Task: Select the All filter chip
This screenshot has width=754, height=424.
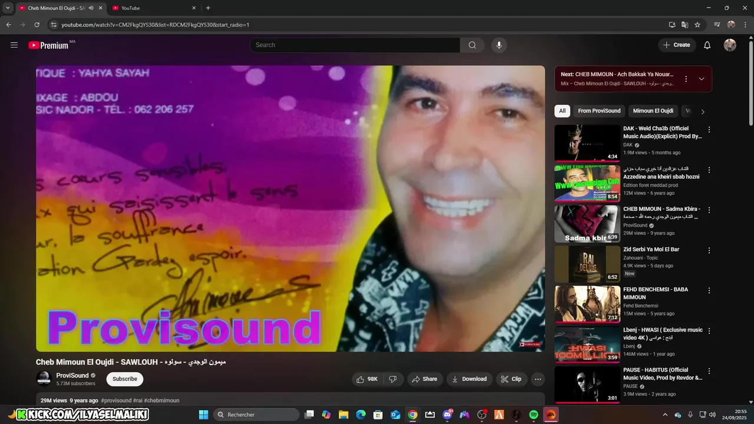Action: click(562, 111)
